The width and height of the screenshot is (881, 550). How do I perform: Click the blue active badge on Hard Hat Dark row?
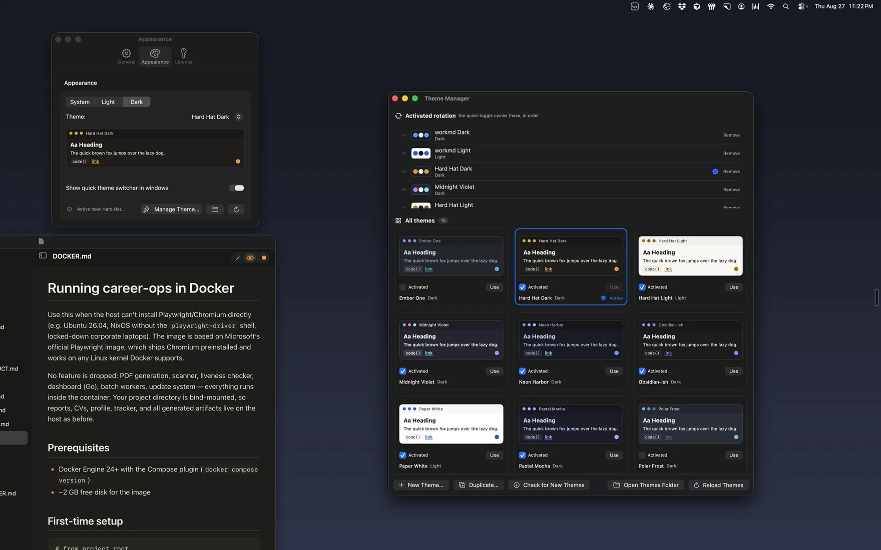point(715,171)
